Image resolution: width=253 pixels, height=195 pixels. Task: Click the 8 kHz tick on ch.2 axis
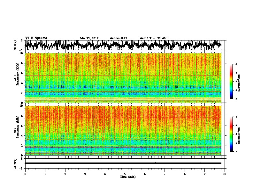[x=22, y=116]
